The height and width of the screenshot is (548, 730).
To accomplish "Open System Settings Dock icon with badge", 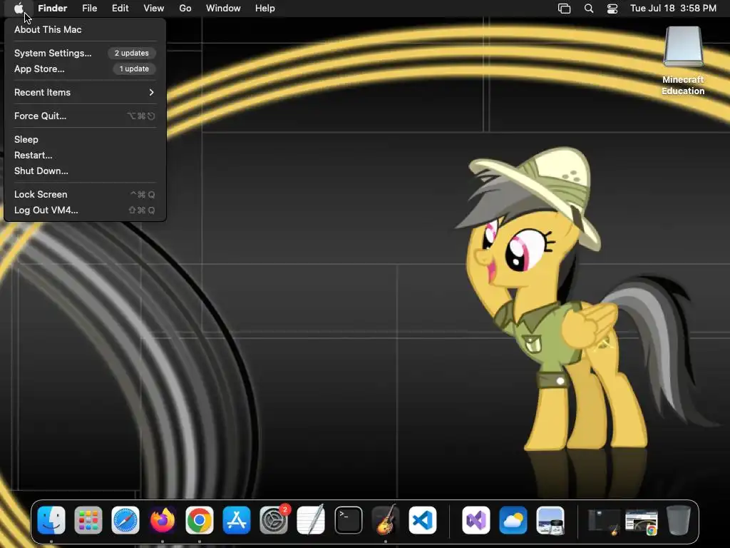I will point(274,520).
